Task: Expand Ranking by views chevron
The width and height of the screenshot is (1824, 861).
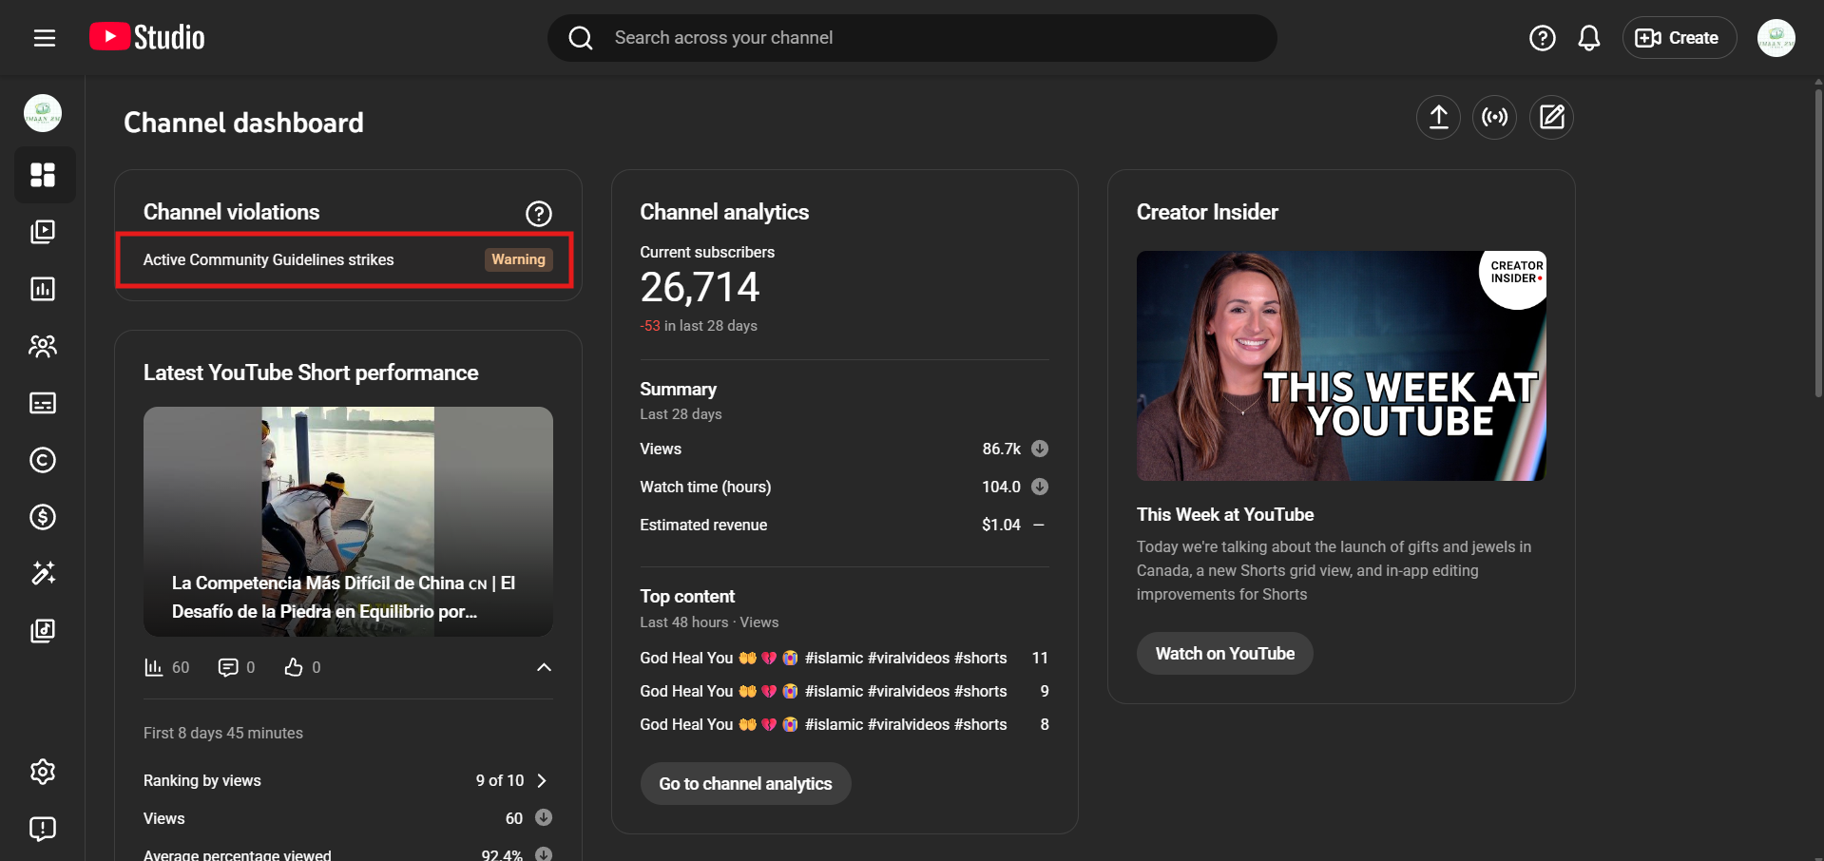Action: 542,780
